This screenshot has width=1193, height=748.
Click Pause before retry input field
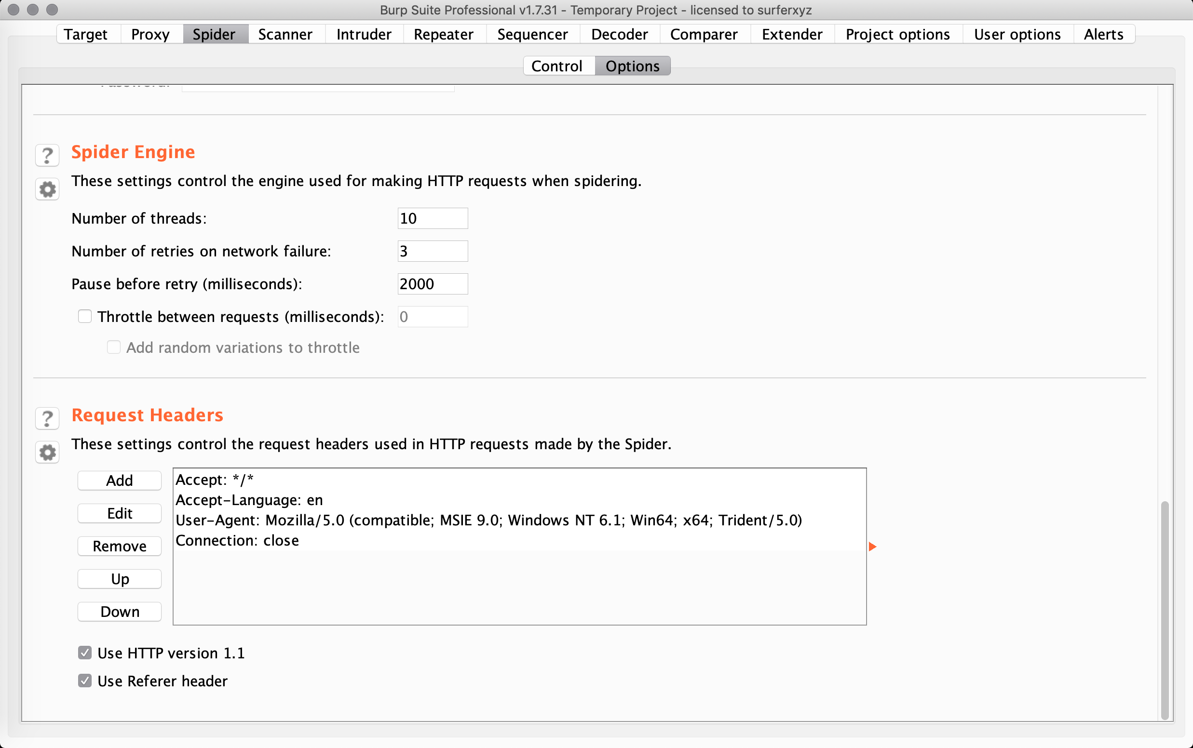[x=432, y=284]
